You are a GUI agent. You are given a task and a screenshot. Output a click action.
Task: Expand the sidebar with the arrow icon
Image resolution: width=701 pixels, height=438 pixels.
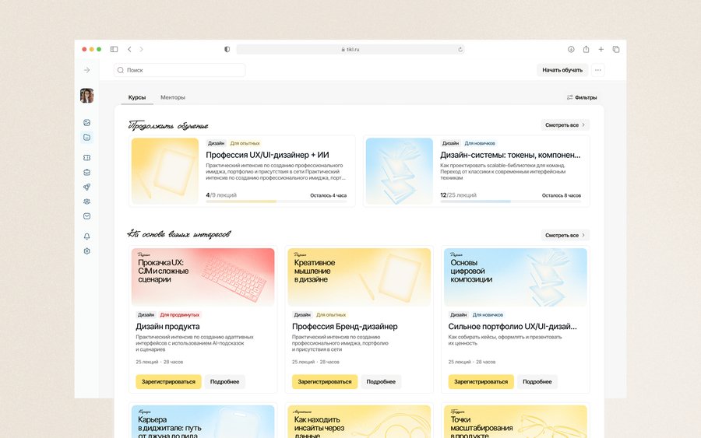[86, 70]
